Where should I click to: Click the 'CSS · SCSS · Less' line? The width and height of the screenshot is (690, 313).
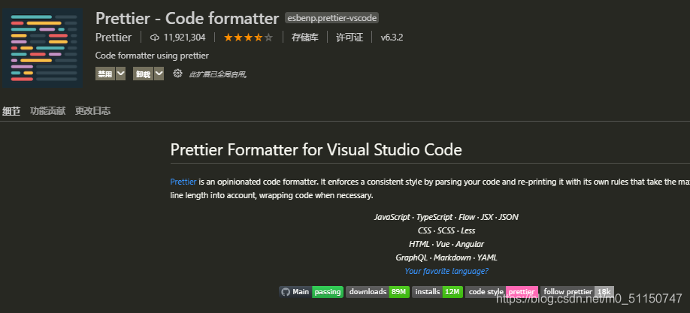pyautogui.click(x=446, y=230)
